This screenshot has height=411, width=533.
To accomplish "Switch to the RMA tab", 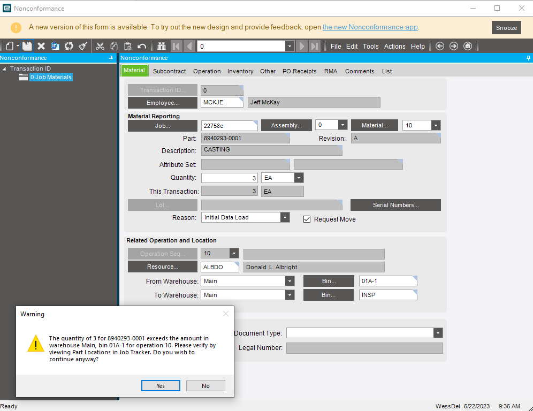I will [331, 71].
